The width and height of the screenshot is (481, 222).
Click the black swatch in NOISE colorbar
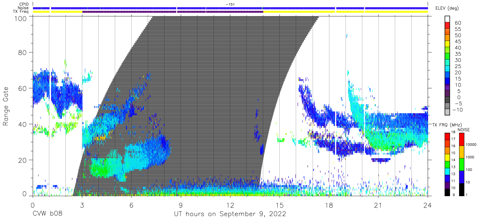click(x=461, y=189)
